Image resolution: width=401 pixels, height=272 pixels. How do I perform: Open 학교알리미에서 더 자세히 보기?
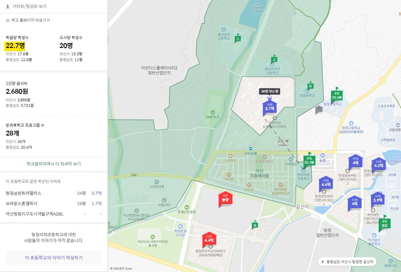54,164
